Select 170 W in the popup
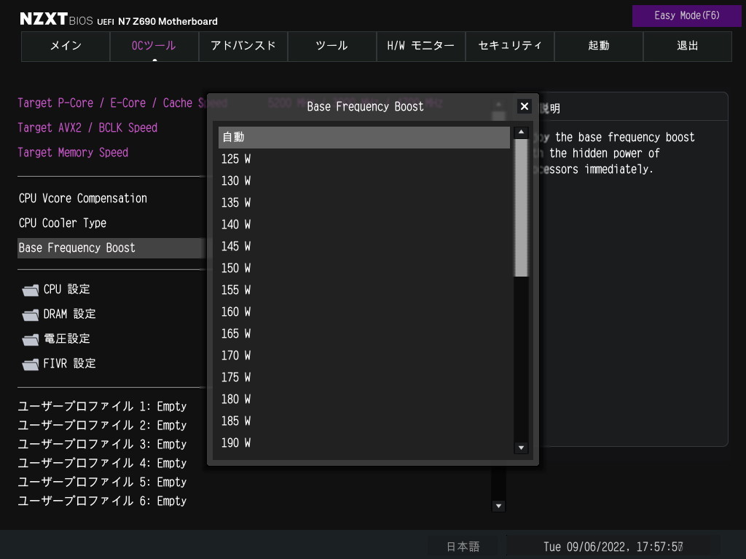The width and height of the screenshot is (746, 559). pyautogui.click(x=364, y=356)
